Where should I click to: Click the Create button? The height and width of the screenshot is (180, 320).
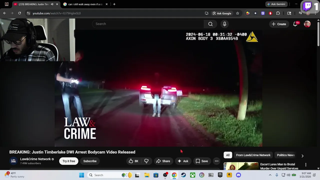279,24
